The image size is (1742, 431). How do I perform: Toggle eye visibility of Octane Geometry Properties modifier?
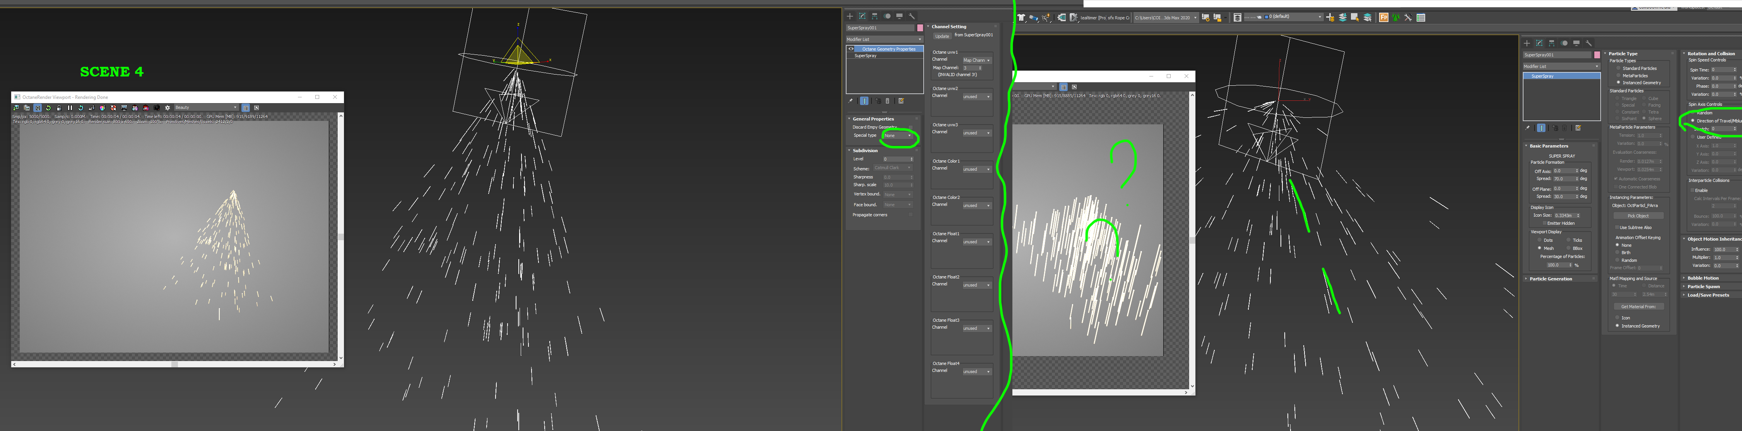(x=851, y=49)
